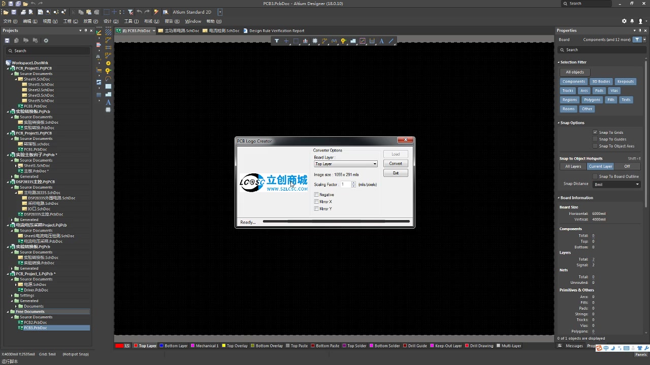Viewport: 650px width, 365px height.
Task: Choose the rectangle selection tool in active bar
Action: pyautogui.click(x=296, y=41)
